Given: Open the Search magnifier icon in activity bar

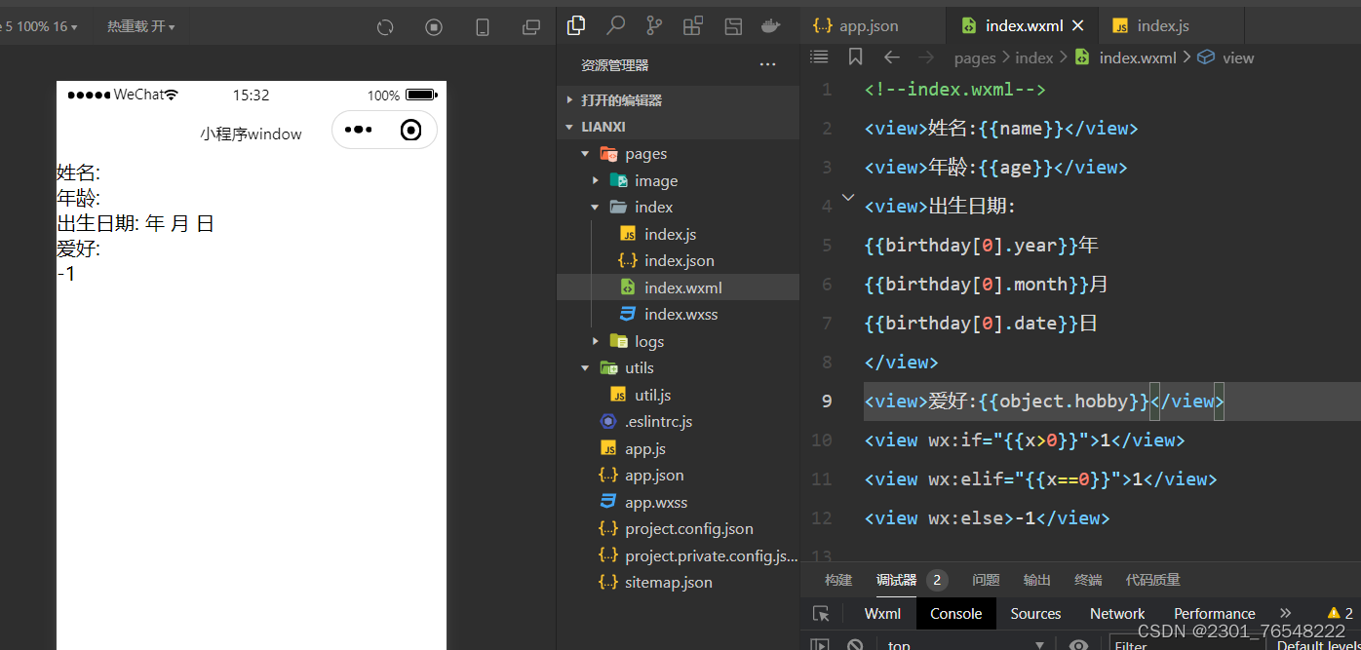Looking at the screenshot, I should coord(615,25).
